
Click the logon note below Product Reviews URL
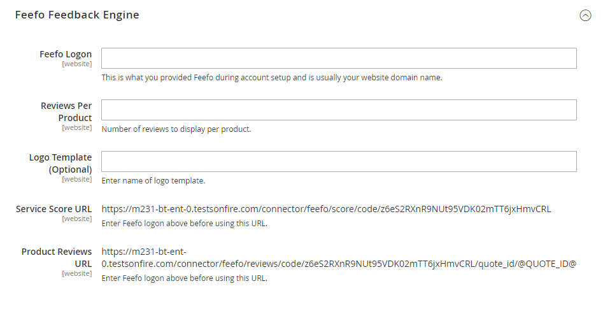(185, 278)
